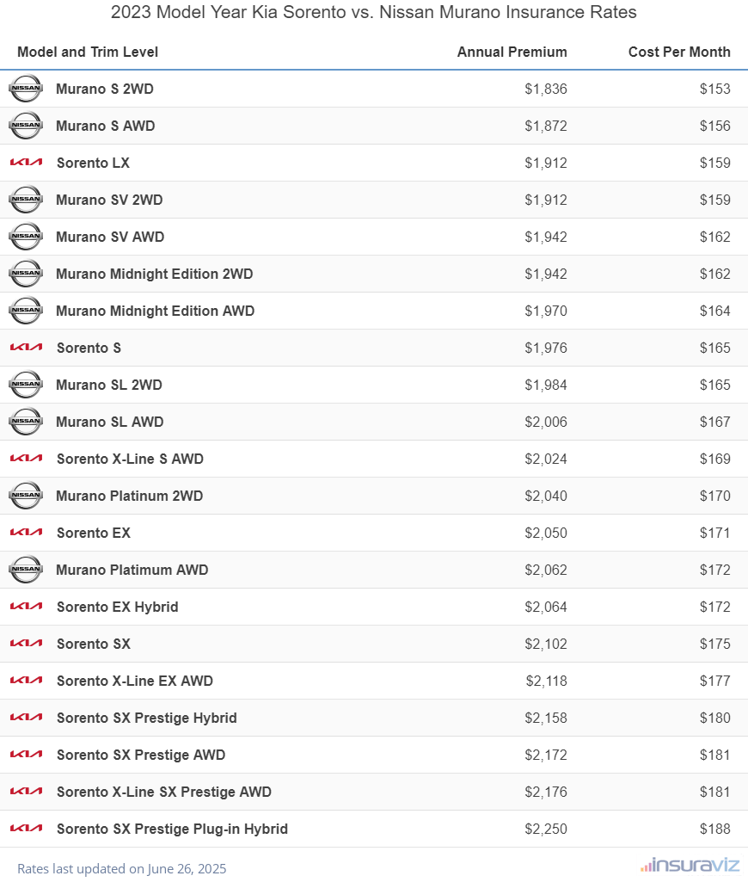This screenshot has width=748, height=882.
Task: Click the Kia logo beside Sorento LX
Action: 26,163
